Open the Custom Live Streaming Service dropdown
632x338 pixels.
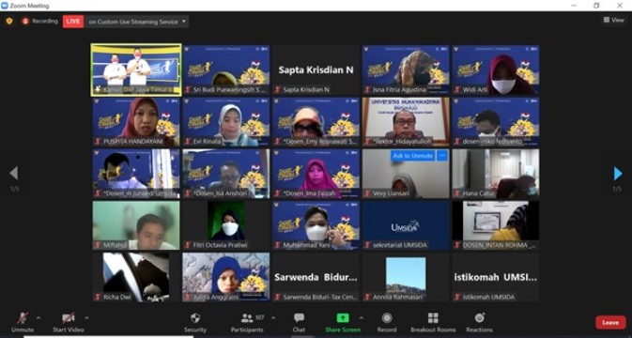coord(137,22)
